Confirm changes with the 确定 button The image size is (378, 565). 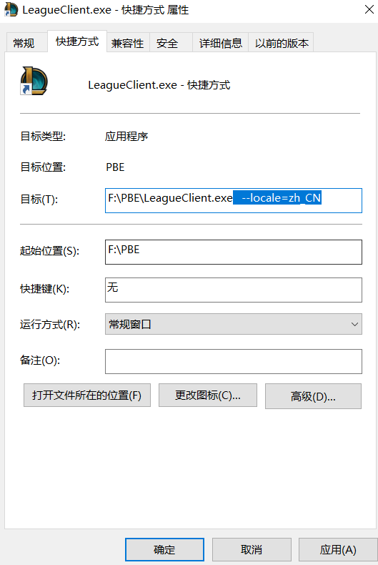pos(164,549)
